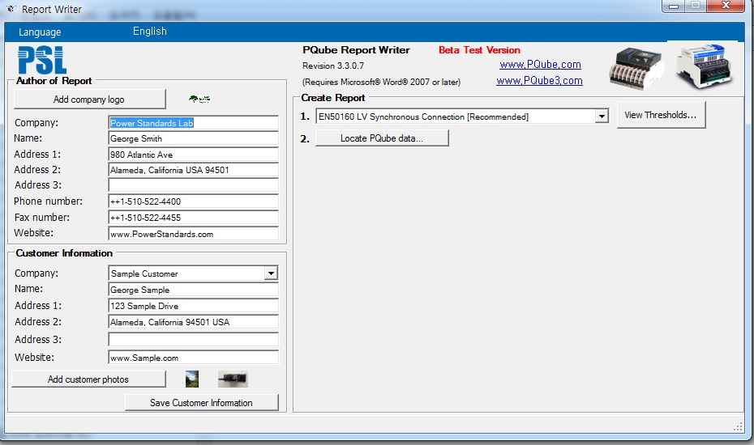Click the Report Writer title bar icon
This screenshot has height=445, width=754.
tap(11, 9)
